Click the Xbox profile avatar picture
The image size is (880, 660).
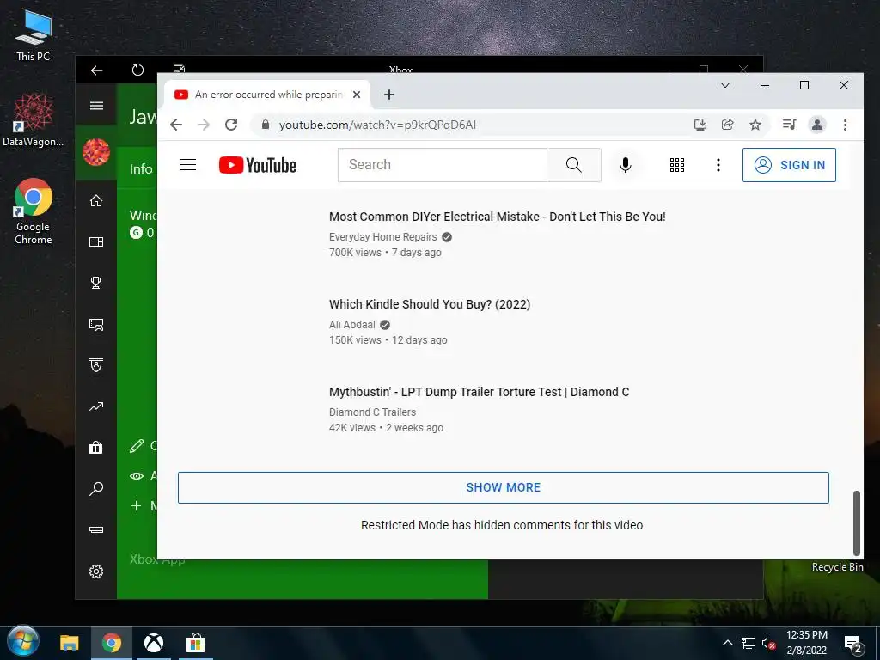(x=96, y=151)
